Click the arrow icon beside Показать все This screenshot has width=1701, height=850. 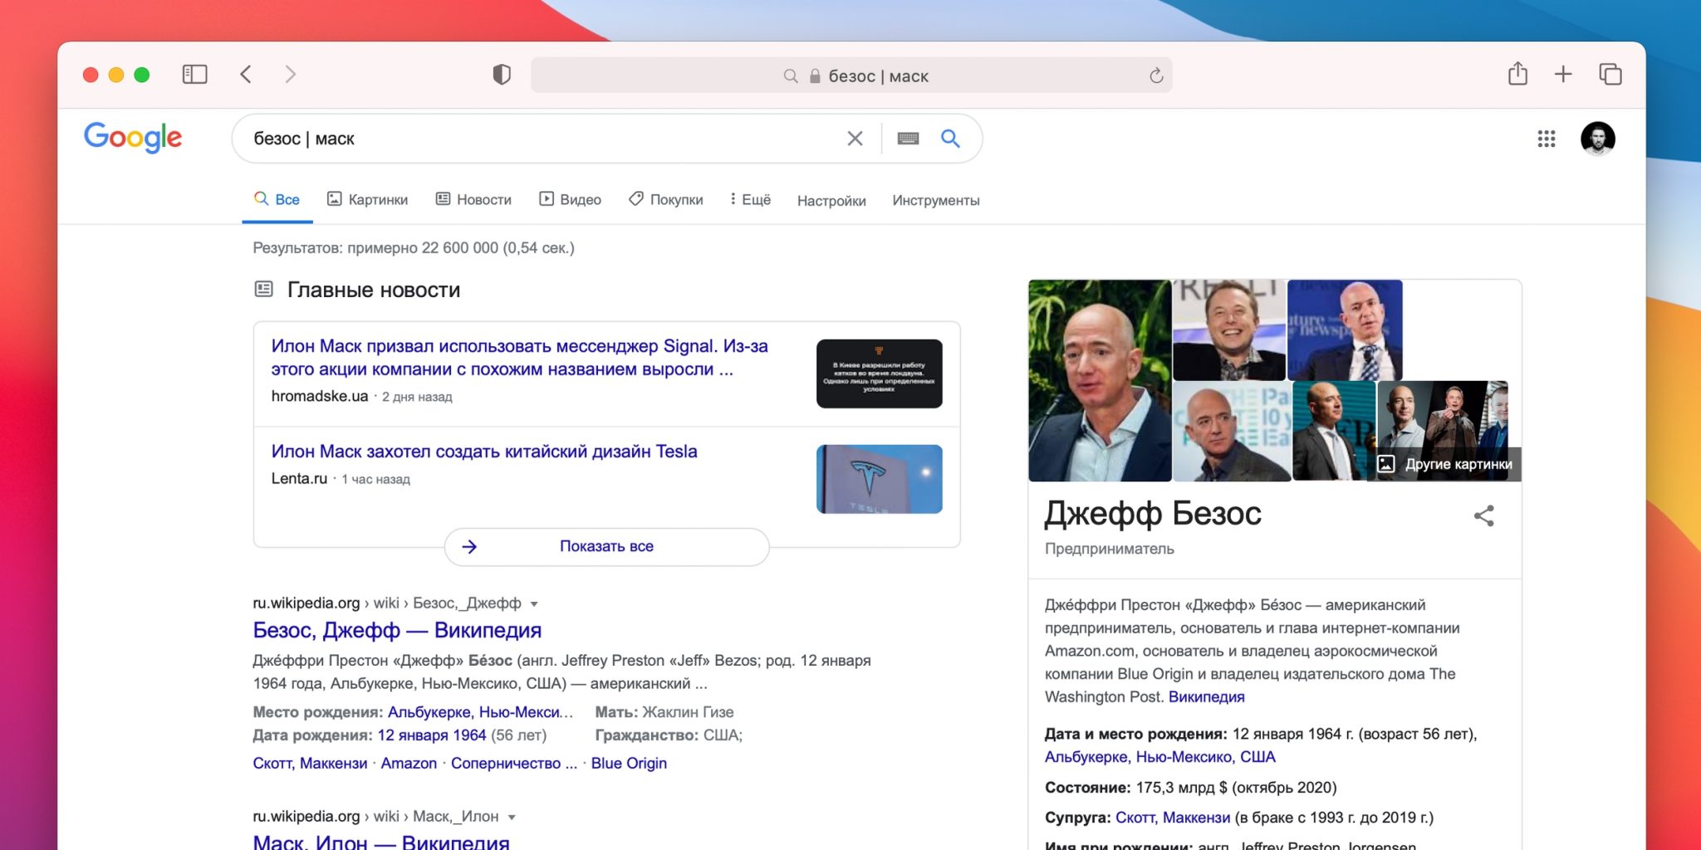pos(469,546)
